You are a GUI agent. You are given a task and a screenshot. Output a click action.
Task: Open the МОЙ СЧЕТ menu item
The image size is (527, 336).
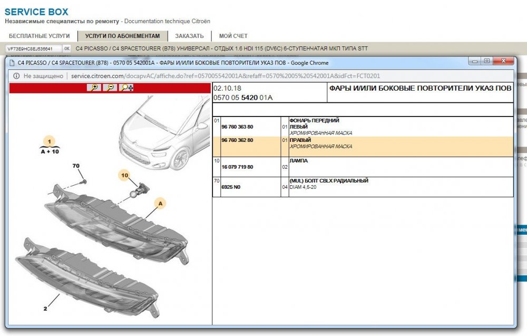coord(233,36)
